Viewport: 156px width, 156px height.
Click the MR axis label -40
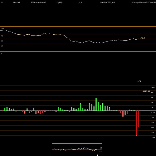[152, 123]
